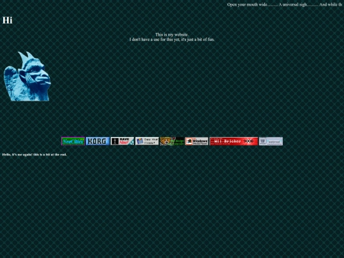Open the KORG badge
Viewport: 344px width, 258px height.
pyautogui.click(x=97, y=141)
